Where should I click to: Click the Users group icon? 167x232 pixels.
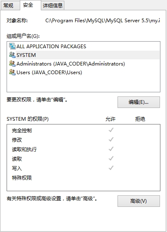(x=12, y=73)
